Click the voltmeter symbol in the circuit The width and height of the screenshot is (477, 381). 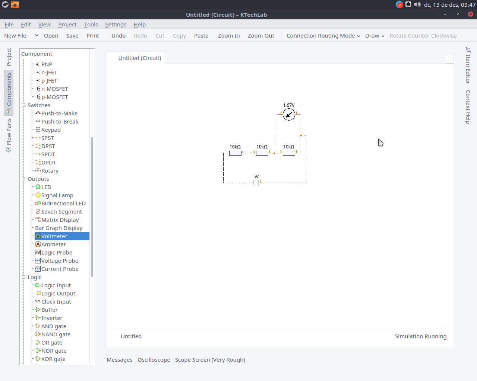coord(289,115)
